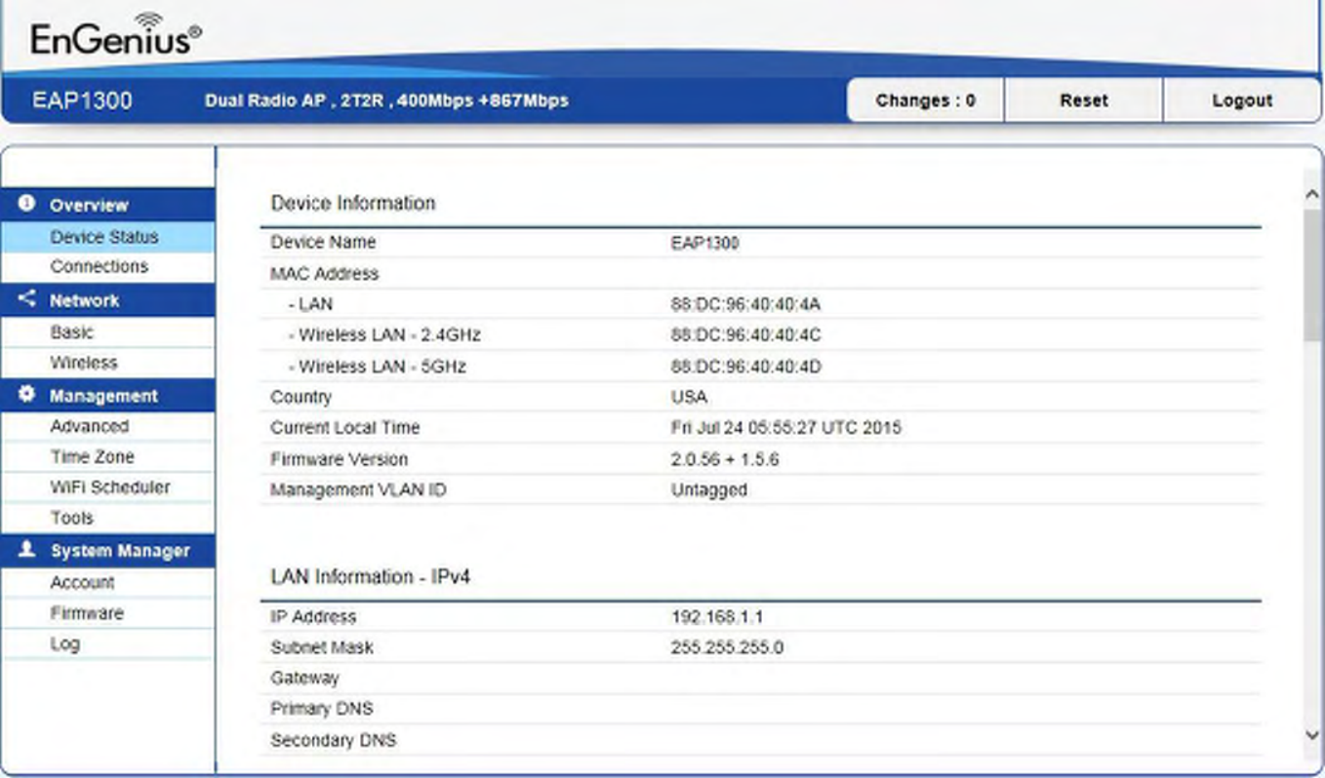Open the Connections page
Image resolution: width=1325 pixels, height=778 pixels.
tap(107, 266)
